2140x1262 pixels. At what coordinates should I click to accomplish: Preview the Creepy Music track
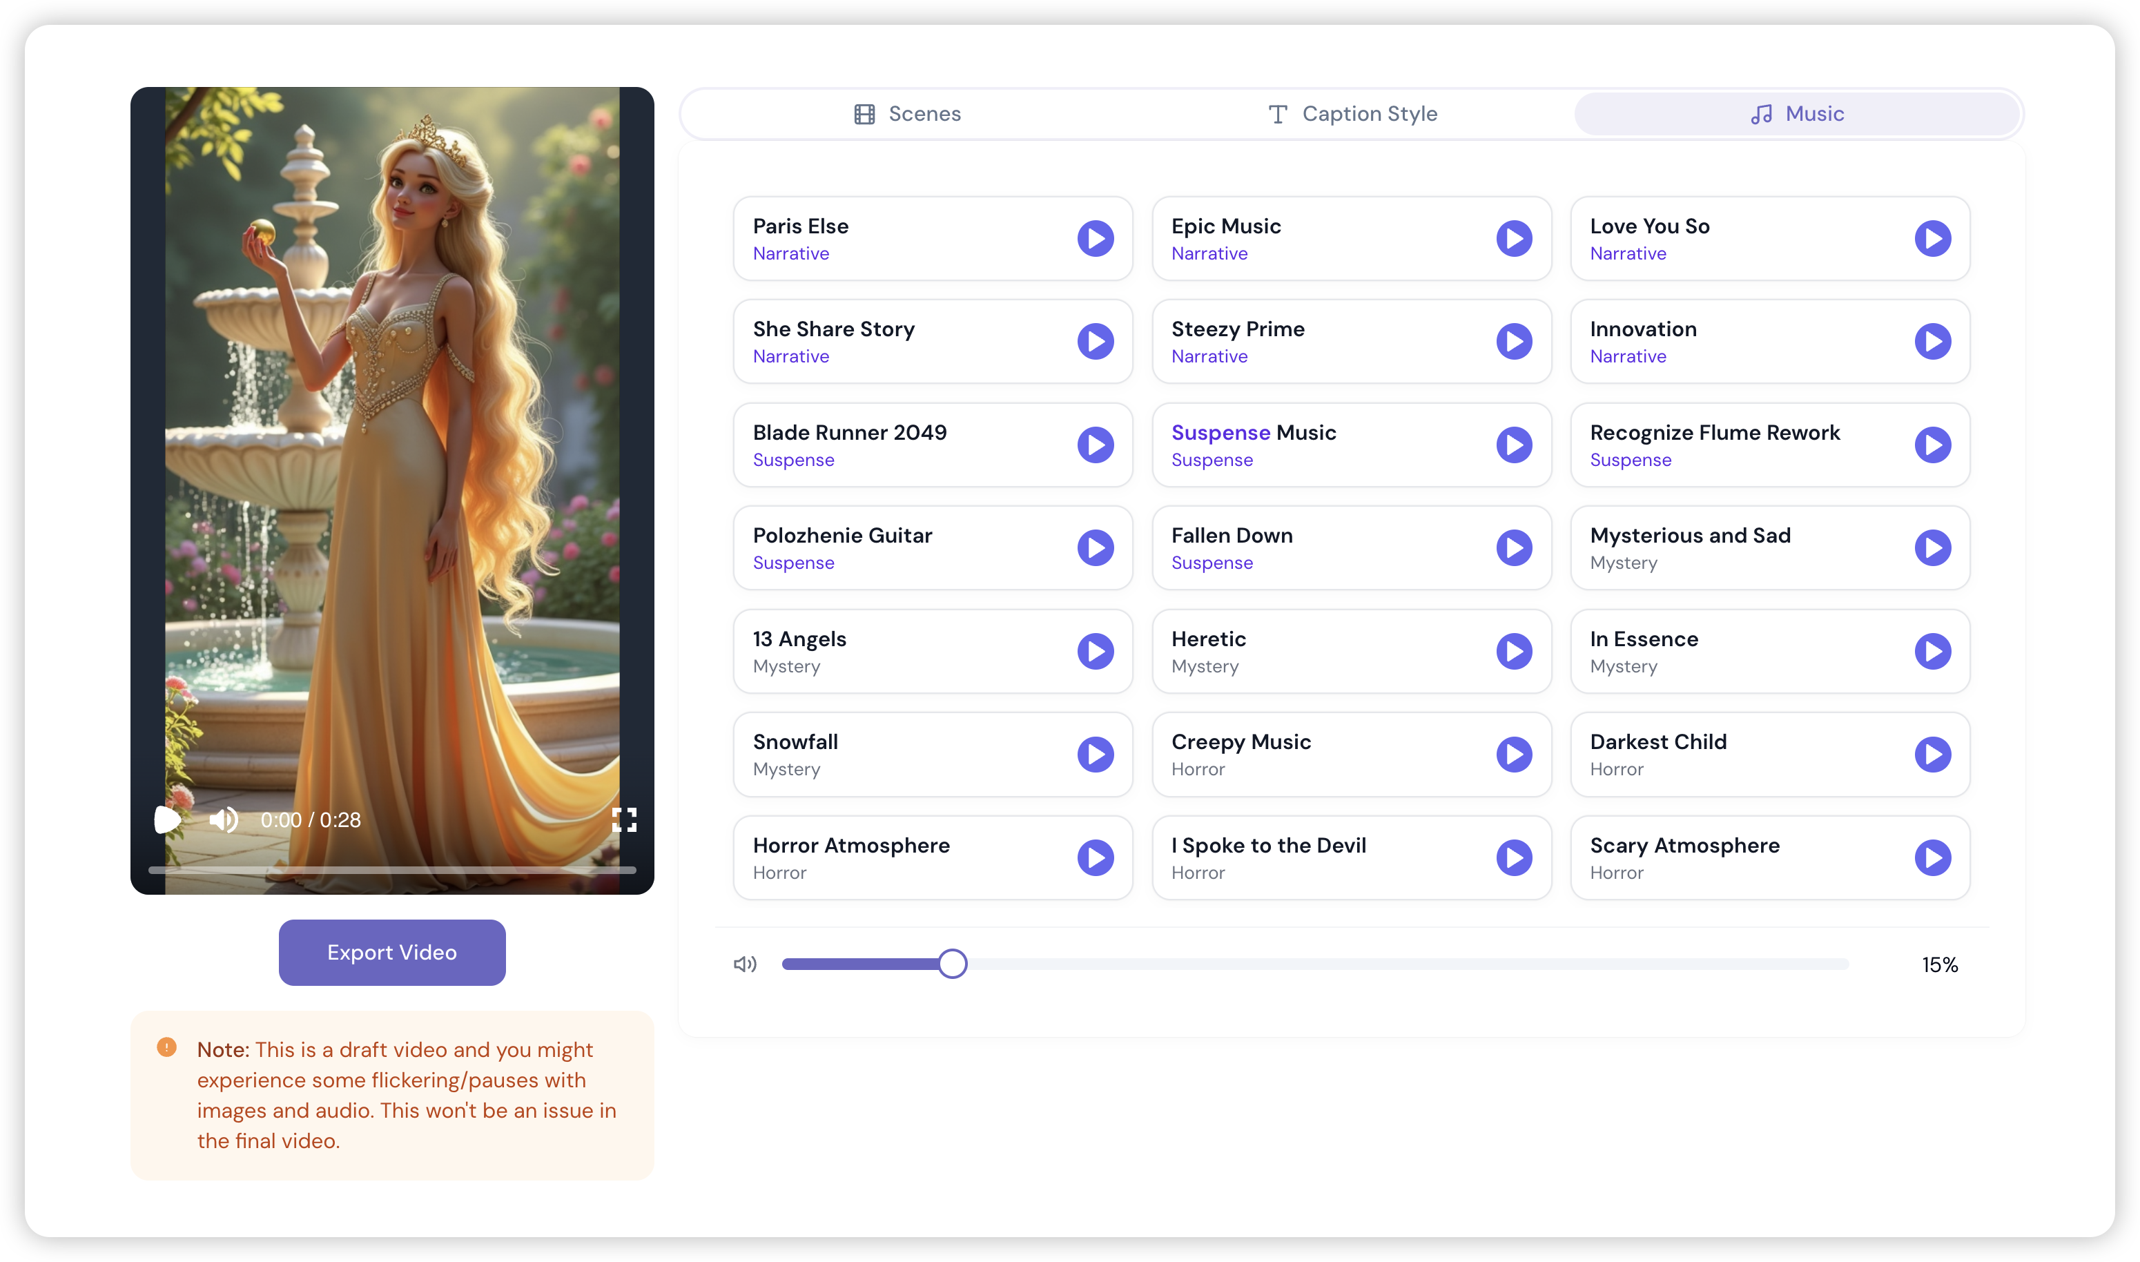[x=1513, y=755]
